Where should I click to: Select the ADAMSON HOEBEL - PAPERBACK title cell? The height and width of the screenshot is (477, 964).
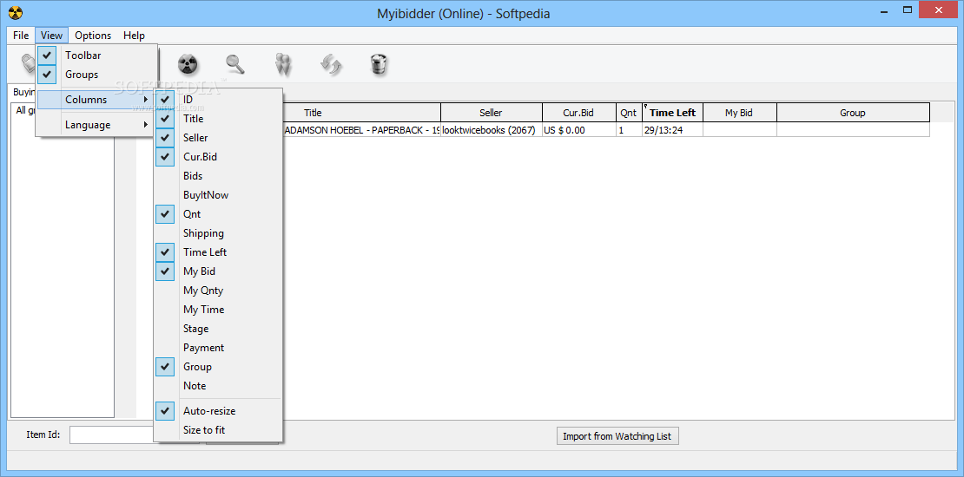coord(361,130)
